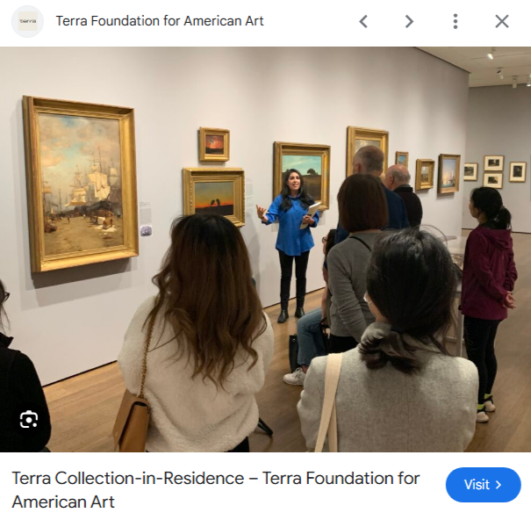Screen dimensions: 531x520
Task: Click the blue Visit button
Action: [483, 484]
